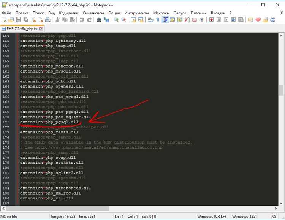This screenshot has width=285, height=220.
Task: Save the current file with the floppy icon
Action: tap(18, 20)
